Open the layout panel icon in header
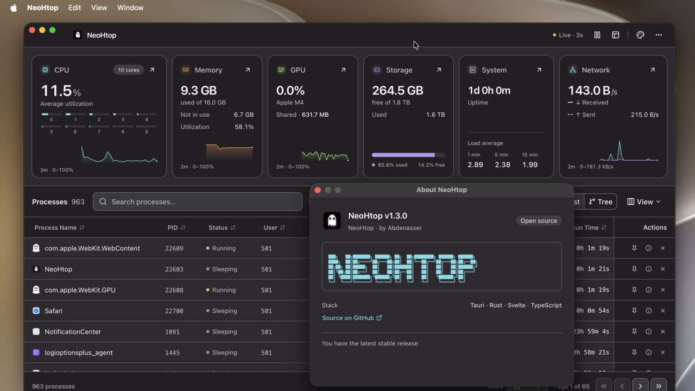The image size is (695, 391). pyautogui.click(x=615, y=35)
